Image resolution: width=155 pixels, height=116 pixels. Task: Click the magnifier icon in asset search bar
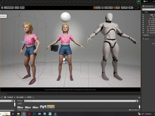137,101
